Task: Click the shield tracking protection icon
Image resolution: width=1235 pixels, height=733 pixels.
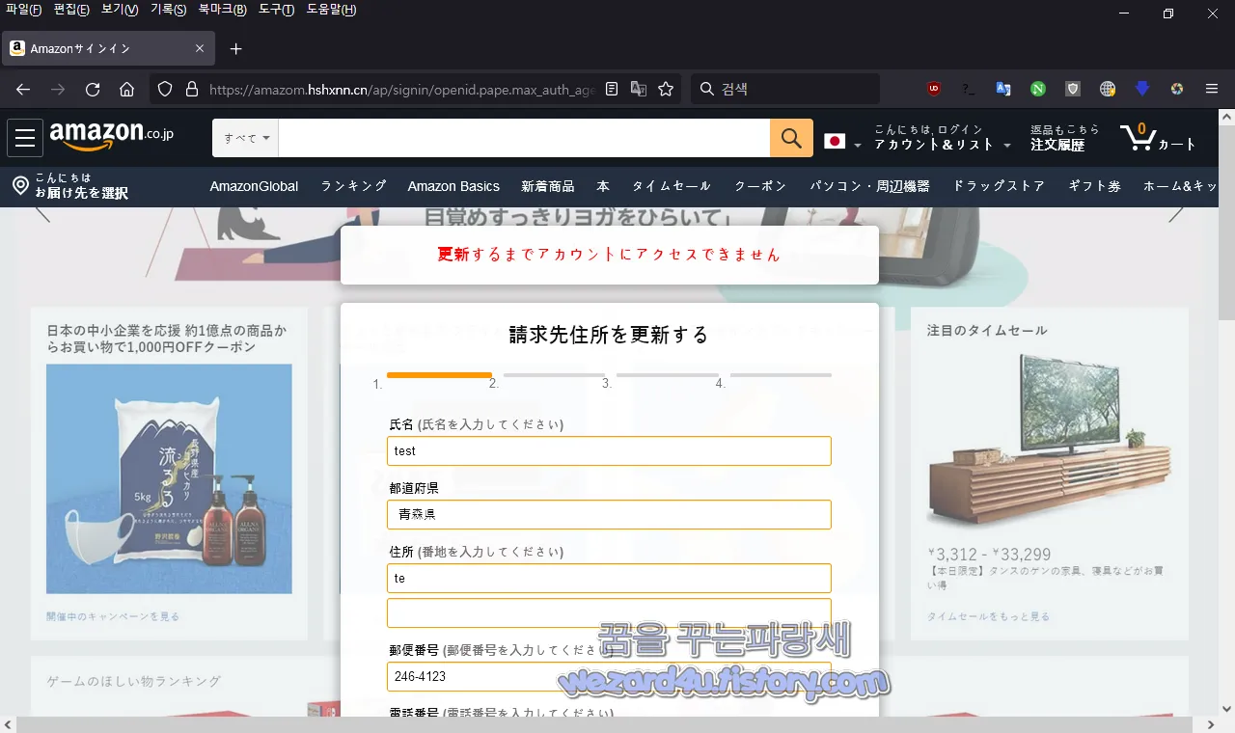Action: [165, 89]
